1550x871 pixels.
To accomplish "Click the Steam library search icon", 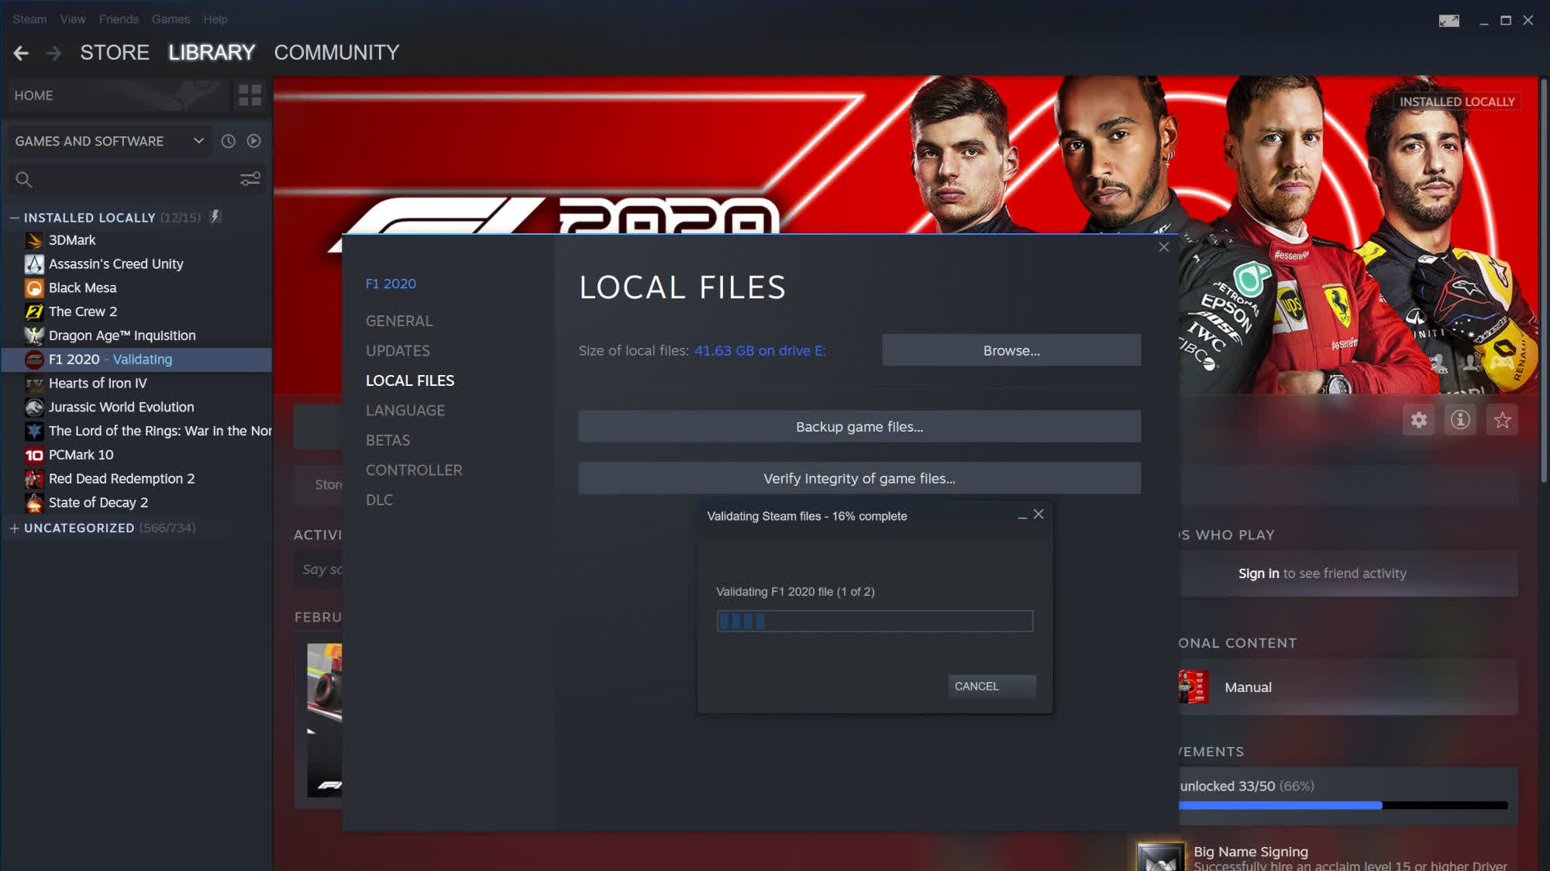I will pyautogui.click(x=23, y=179).
